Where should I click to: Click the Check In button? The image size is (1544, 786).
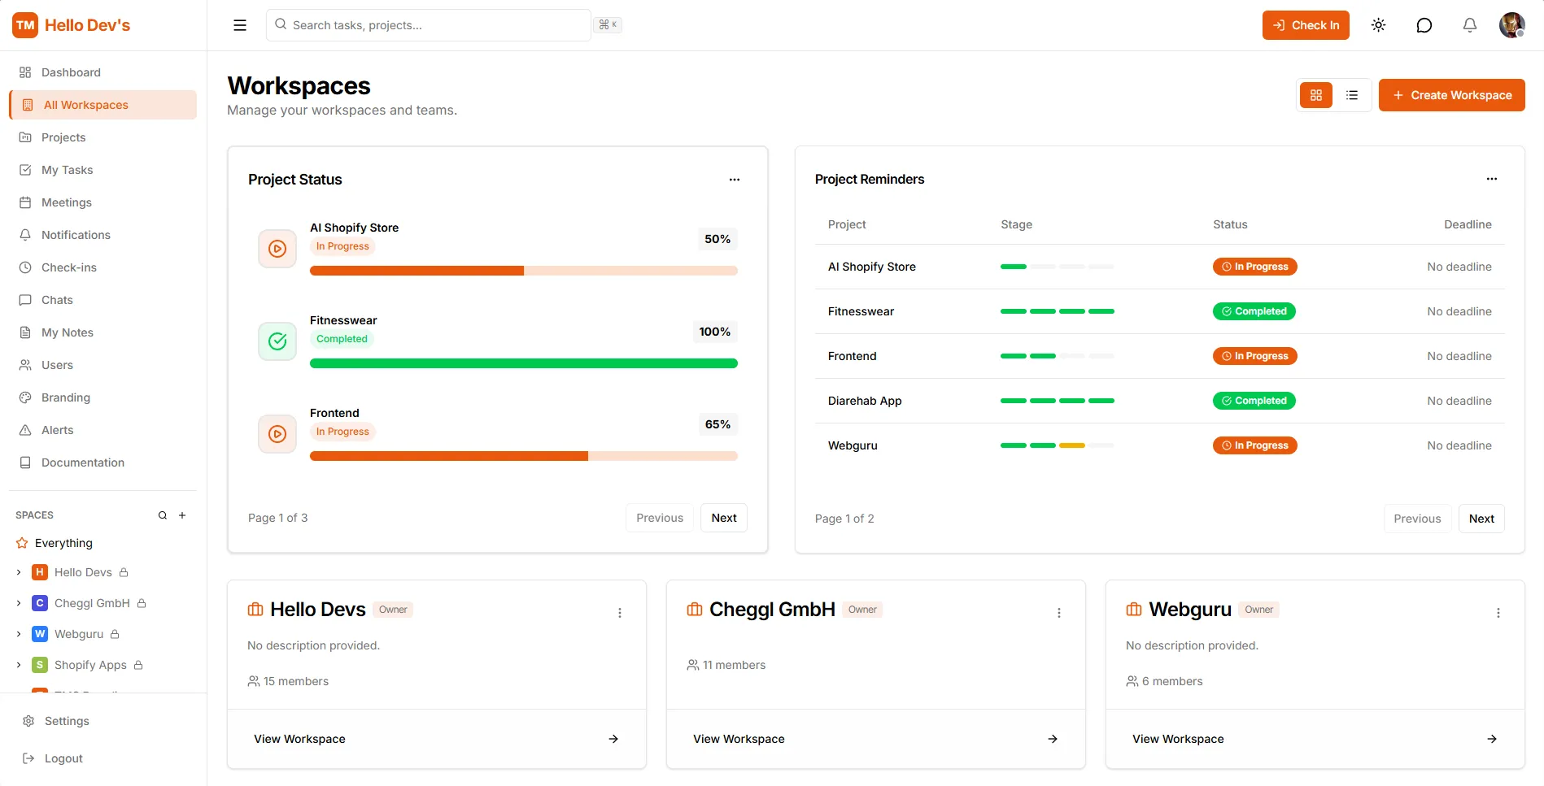tap(1306, 25)
